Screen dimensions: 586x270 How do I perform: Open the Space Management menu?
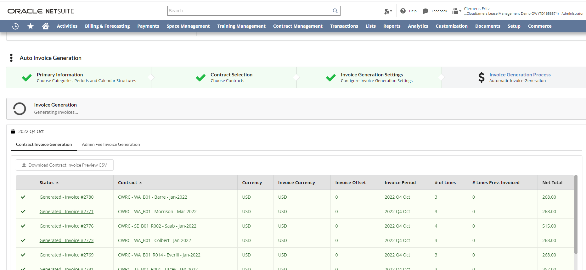188,26
